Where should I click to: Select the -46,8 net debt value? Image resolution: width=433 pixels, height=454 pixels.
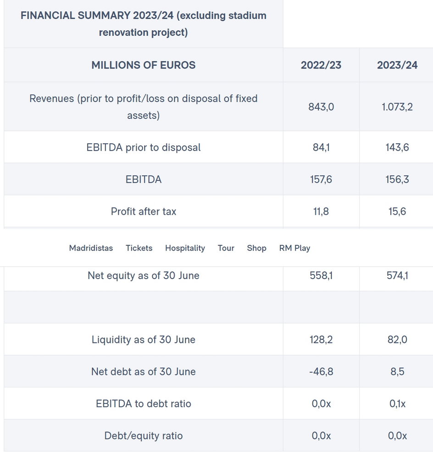click(x=321, y=371)
